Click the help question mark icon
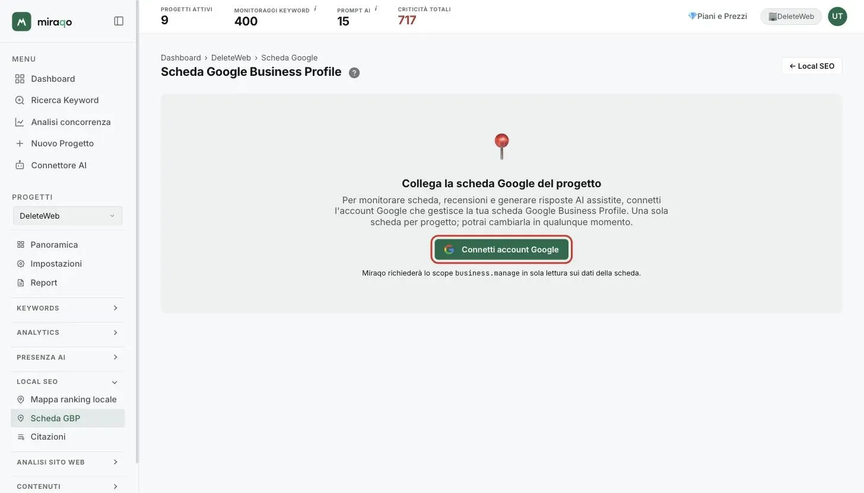Image resolution: width=864 pixels, height=493 pixels. click(354, 73)
